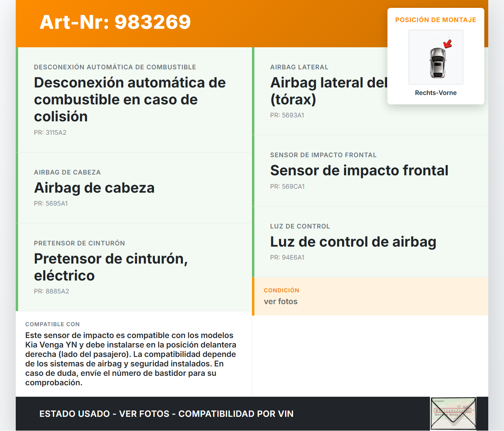Click DESCONEXIÓN AUTOMÁTICA DE COMBUSTIBLE small label
Screen dimensions: 504x431
click(x=115, y=67)
